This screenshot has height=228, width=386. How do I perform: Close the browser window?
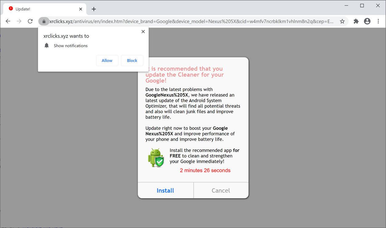coord(378,6)
